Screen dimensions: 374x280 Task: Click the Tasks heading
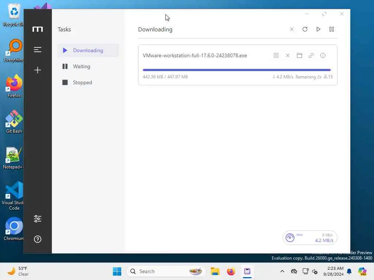[64, 29]
